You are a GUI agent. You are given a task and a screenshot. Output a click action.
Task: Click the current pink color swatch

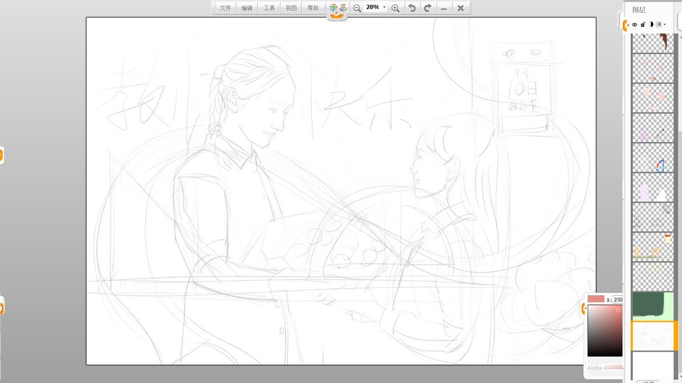(596, 299)
